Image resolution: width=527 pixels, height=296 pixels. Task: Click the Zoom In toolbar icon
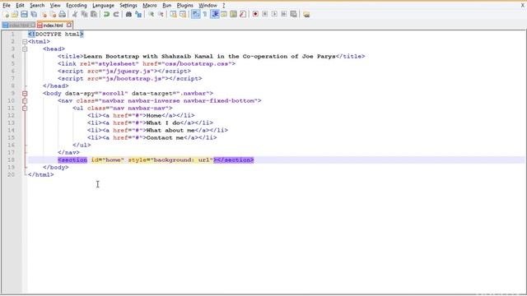click(x=151, y=14)
